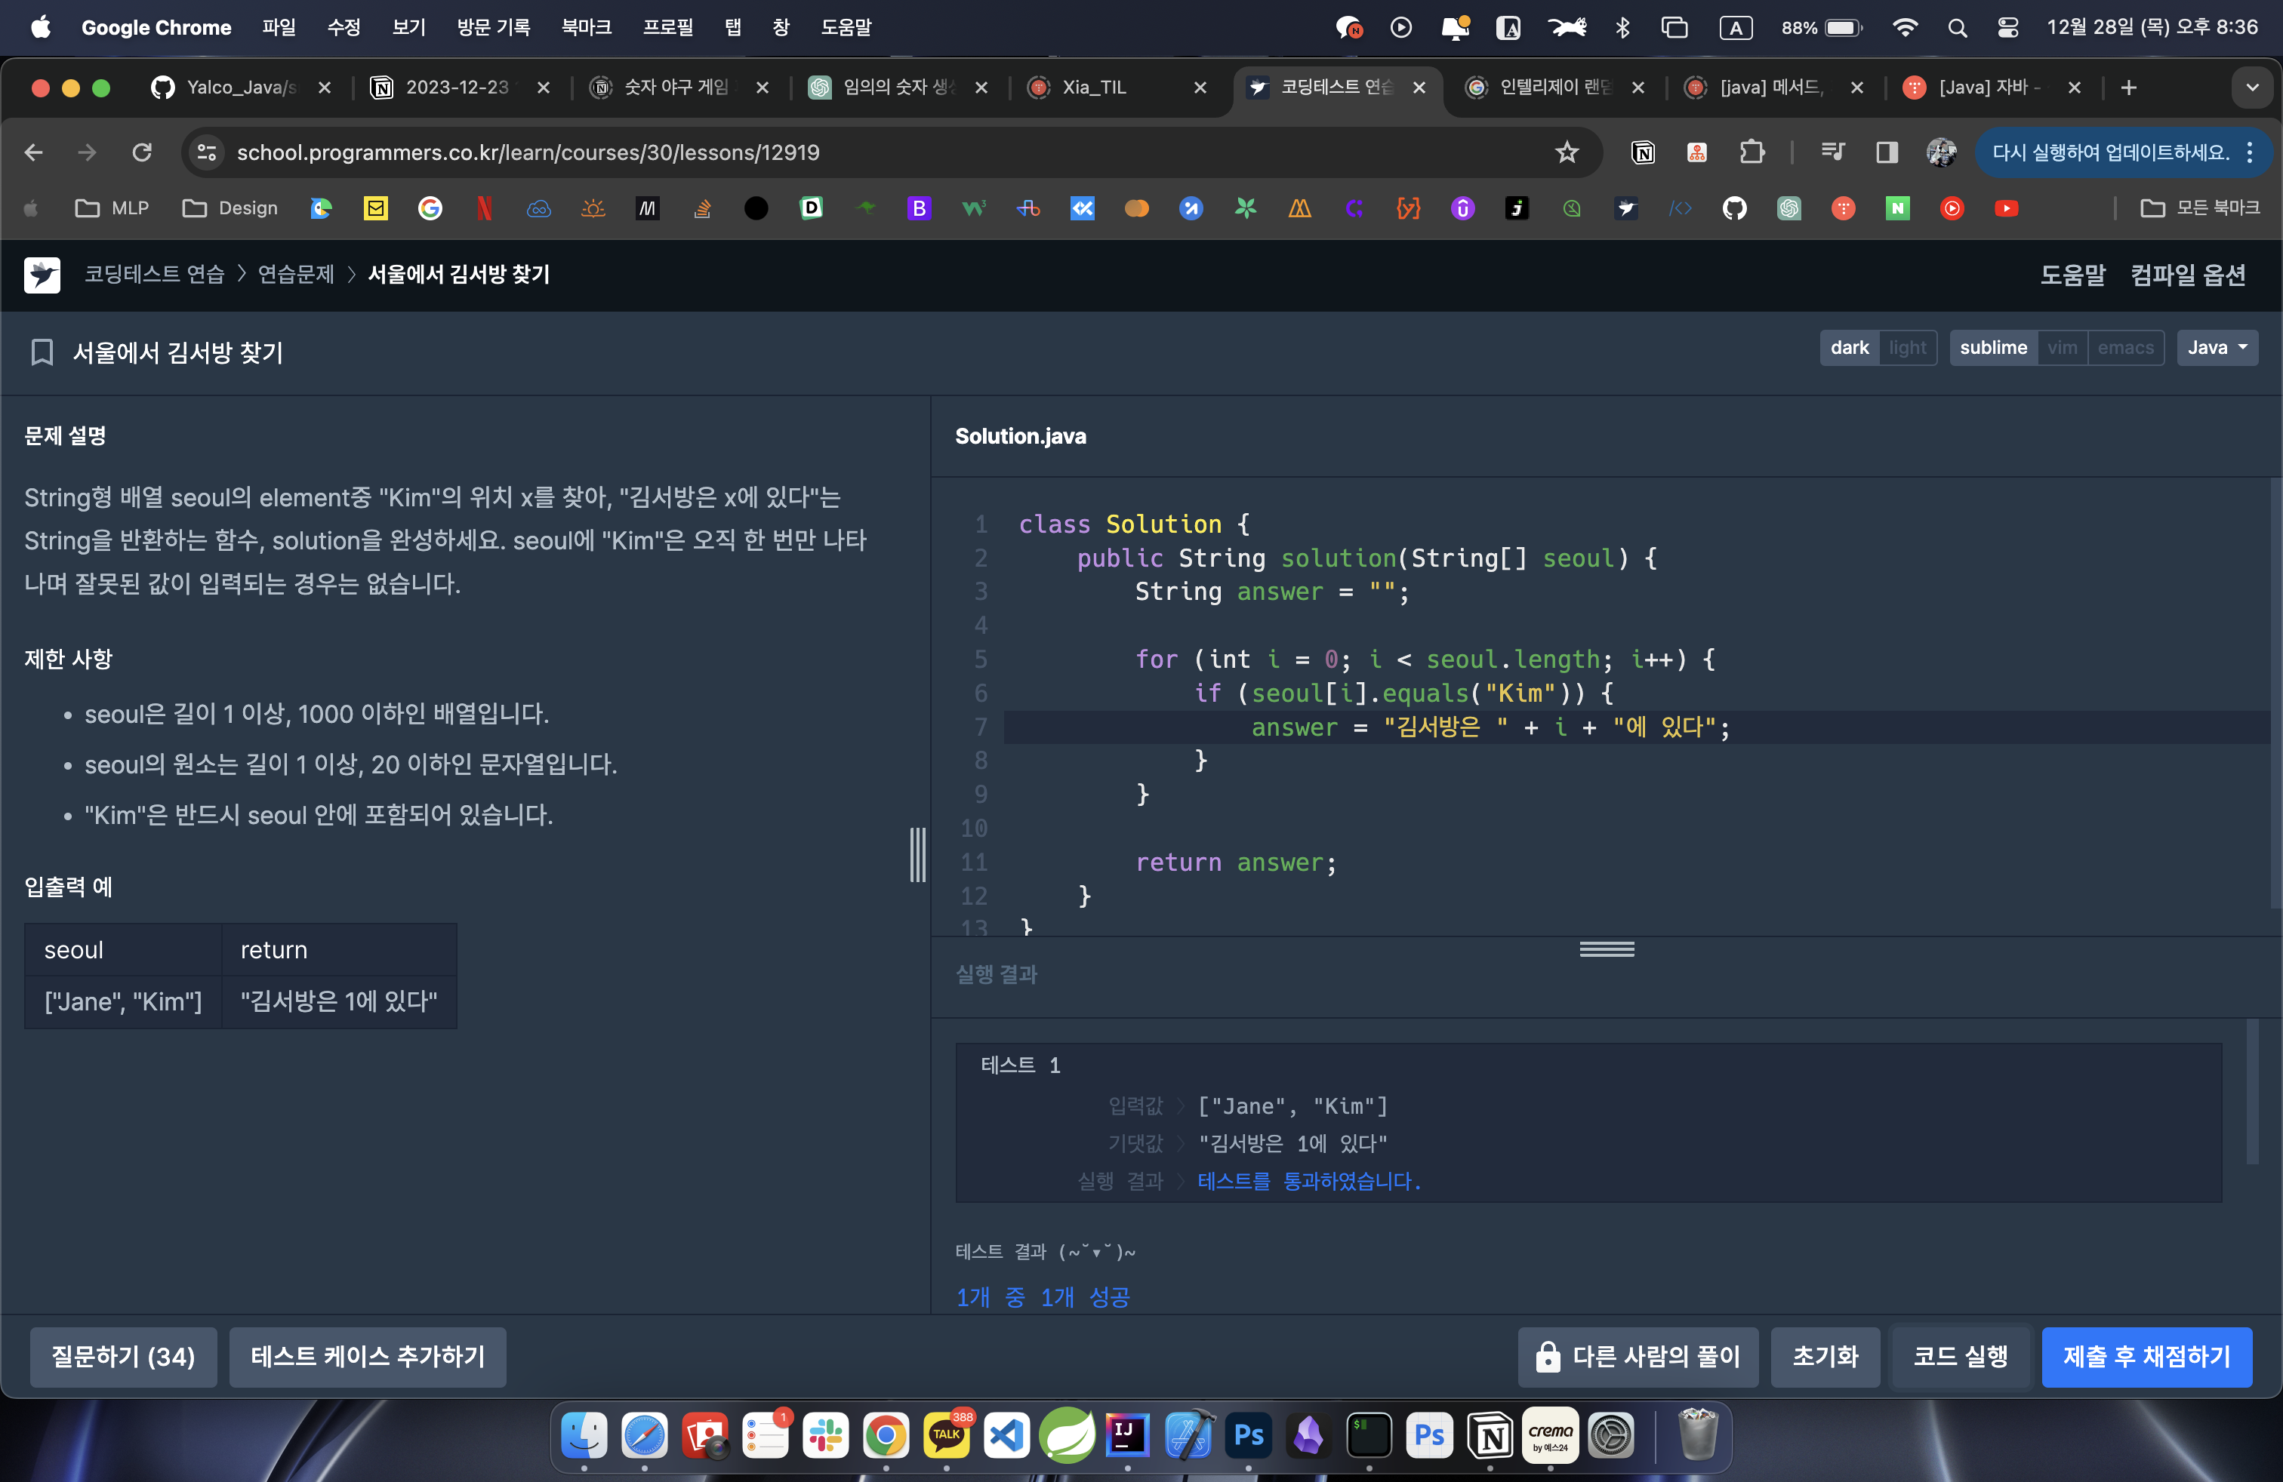Click the star to bookmark this page
Screen dimensions: 2283x1482
click(1567, 152)
